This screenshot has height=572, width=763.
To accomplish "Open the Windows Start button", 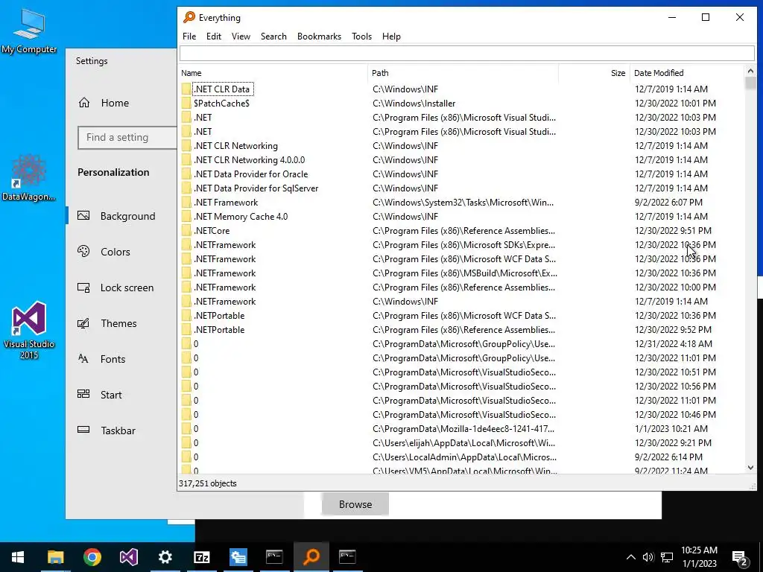I will point(18,557).
